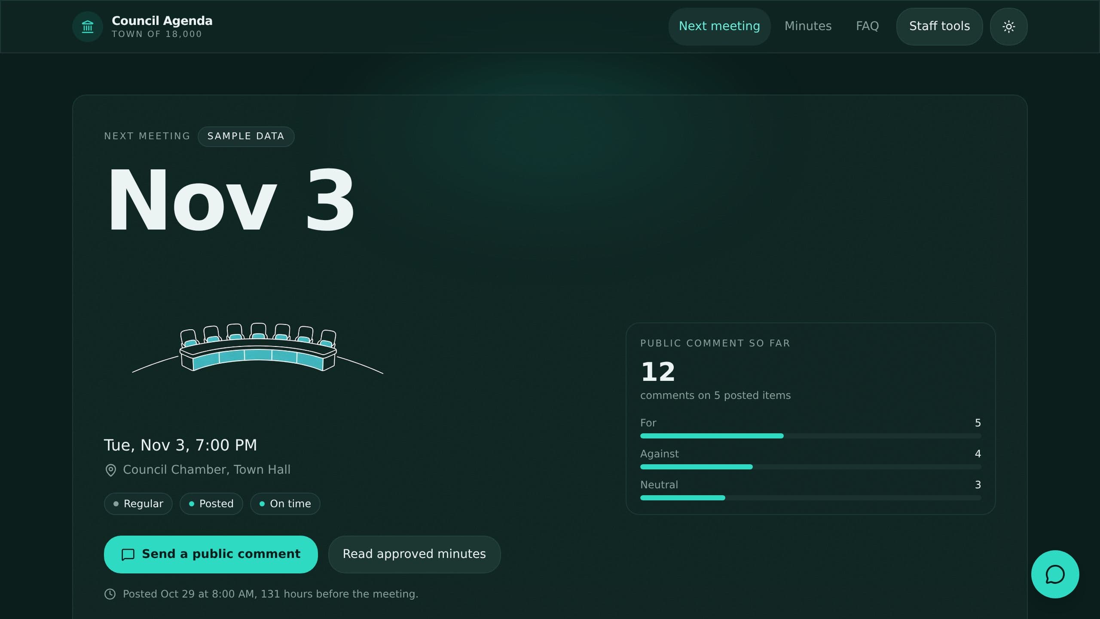Click the 'Neutral' label in comment breakdown
This screenshot has width=1100, height=619.
tap(659, 485)
